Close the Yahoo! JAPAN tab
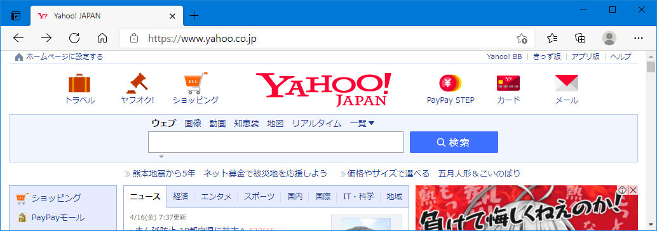 coord(172,16)
